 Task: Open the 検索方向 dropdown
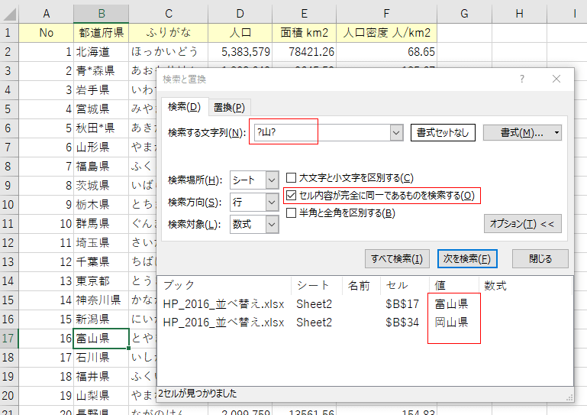tap(272, 202)
